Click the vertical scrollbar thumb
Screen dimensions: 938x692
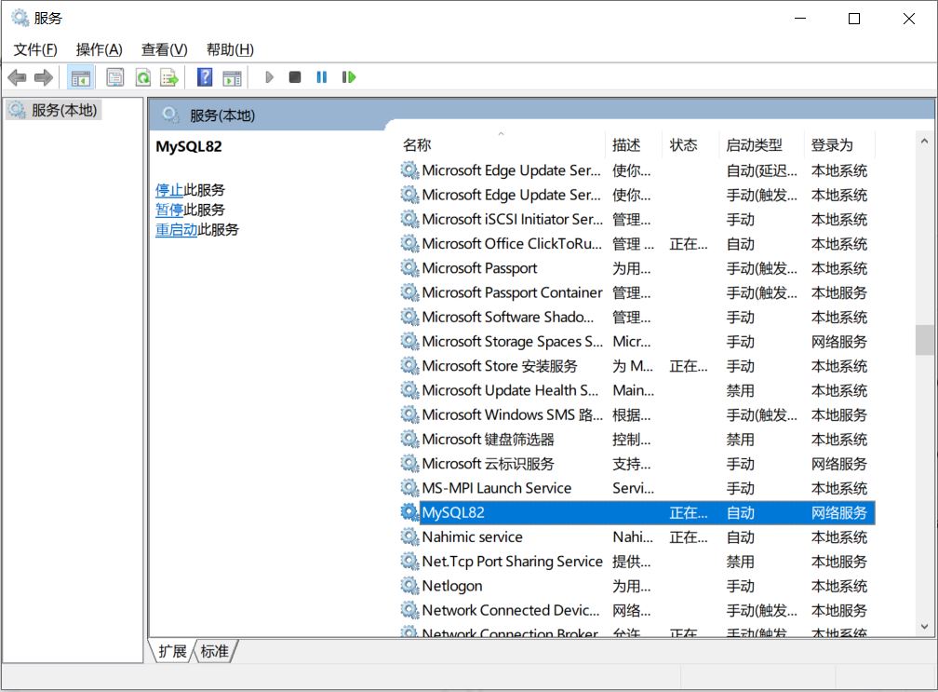[924, 340]
